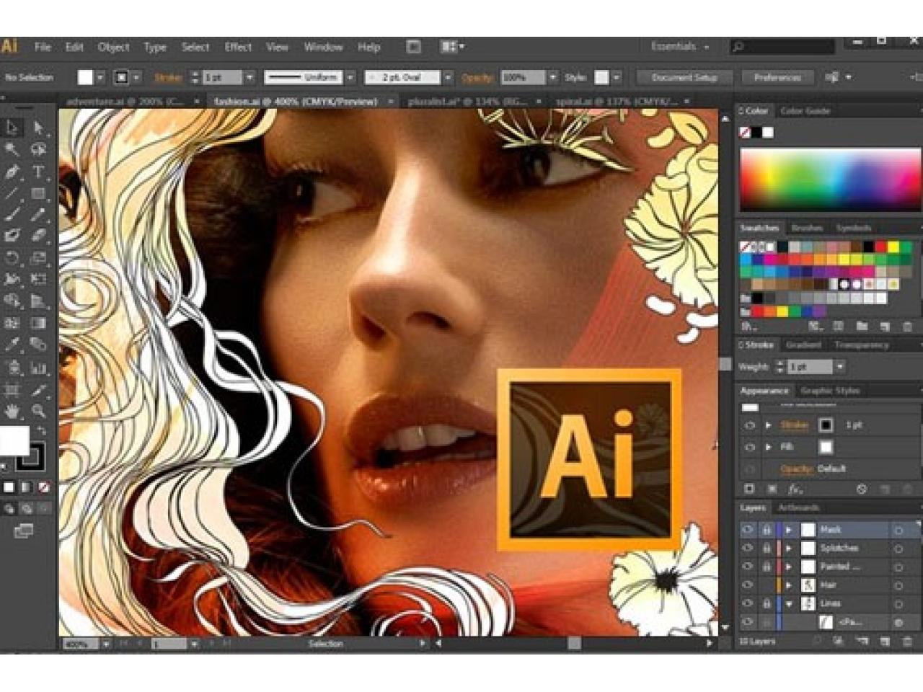Click the Stroke black swatch in Appearance panel
This screenshot has height=692, width=923.
pos(826,425)
